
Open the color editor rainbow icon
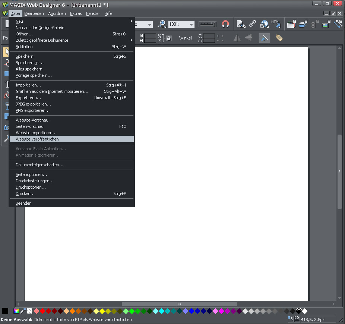click(x=16, y=311)
